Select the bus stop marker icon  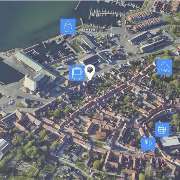point(77,73)
